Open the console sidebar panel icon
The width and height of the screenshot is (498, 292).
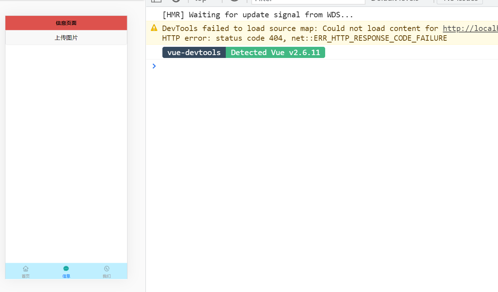[x=156, y=1]
